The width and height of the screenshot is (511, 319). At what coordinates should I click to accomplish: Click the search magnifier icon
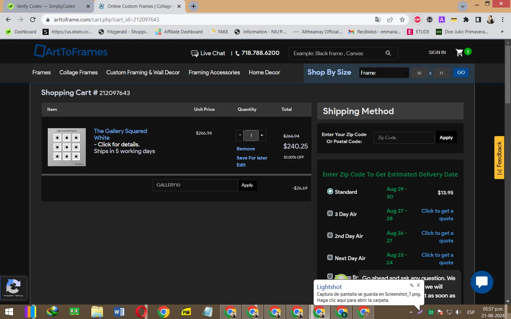pyautogui.click(x=388, y=53)
